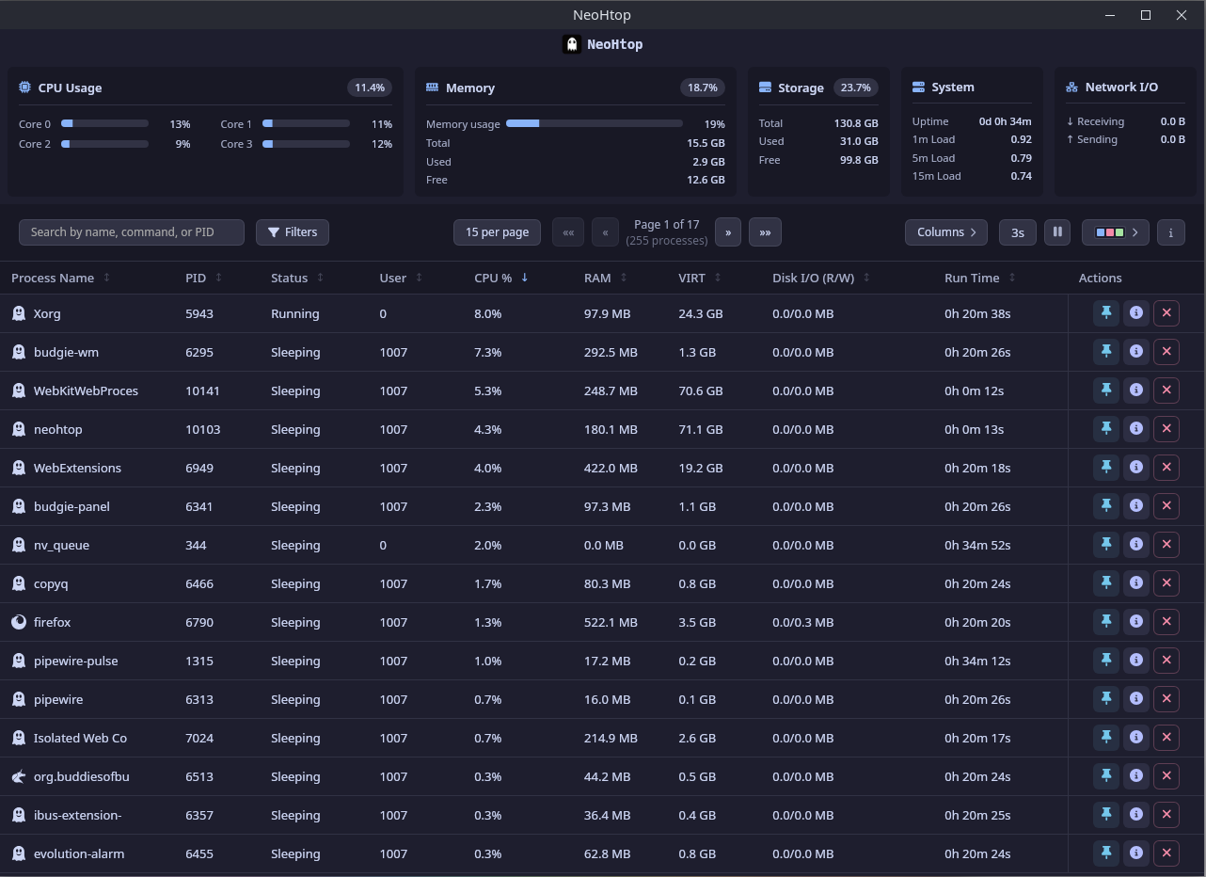
Task: Kill the Xorg process
Action: tap(1166, 313)
